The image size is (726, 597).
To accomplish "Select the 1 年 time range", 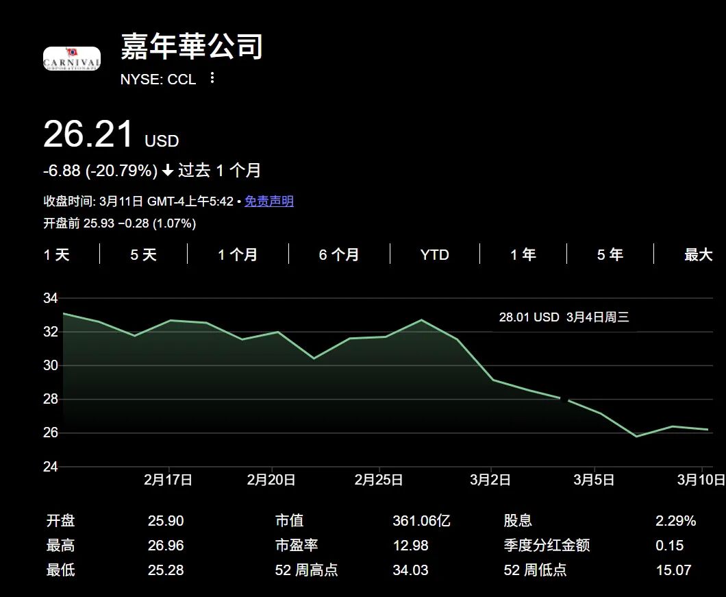I will [x=523, y=255].
